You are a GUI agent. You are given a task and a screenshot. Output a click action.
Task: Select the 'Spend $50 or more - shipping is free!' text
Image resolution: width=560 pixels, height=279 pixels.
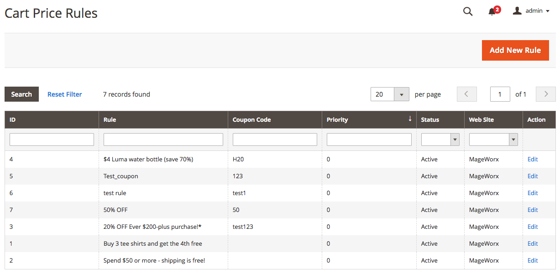(154, 261)
